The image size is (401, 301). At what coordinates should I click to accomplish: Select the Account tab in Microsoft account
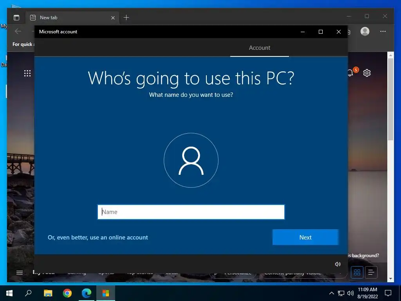pos(260,48)
